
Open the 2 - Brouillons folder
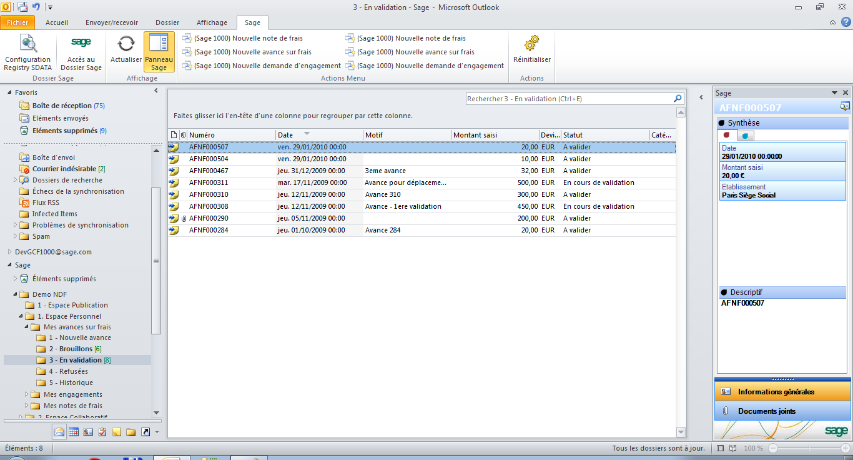[75, 349]
